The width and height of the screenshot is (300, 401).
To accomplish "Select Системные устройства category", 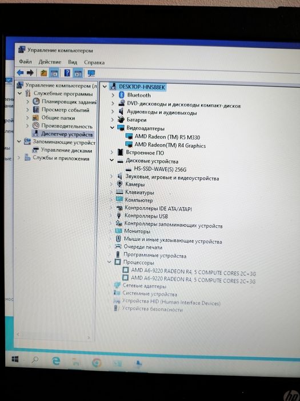I will [150, 293].
